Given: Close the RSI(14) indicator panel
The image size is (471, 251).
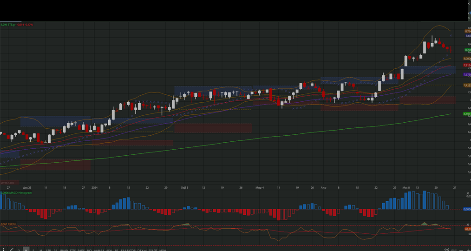Looking at the screenshot, I should click(468, 225).
